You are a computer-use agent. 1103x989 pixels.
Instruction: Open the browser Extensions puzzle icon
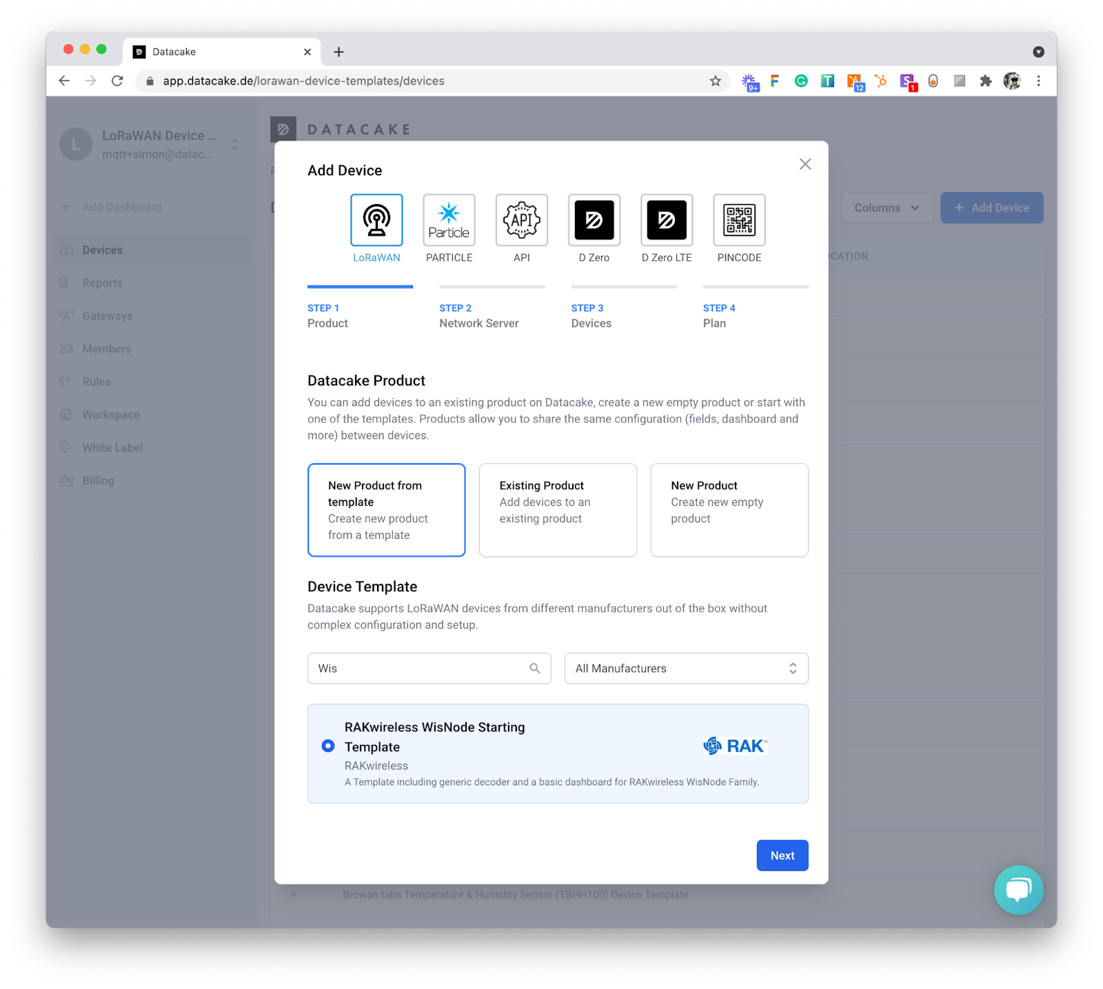986,81
